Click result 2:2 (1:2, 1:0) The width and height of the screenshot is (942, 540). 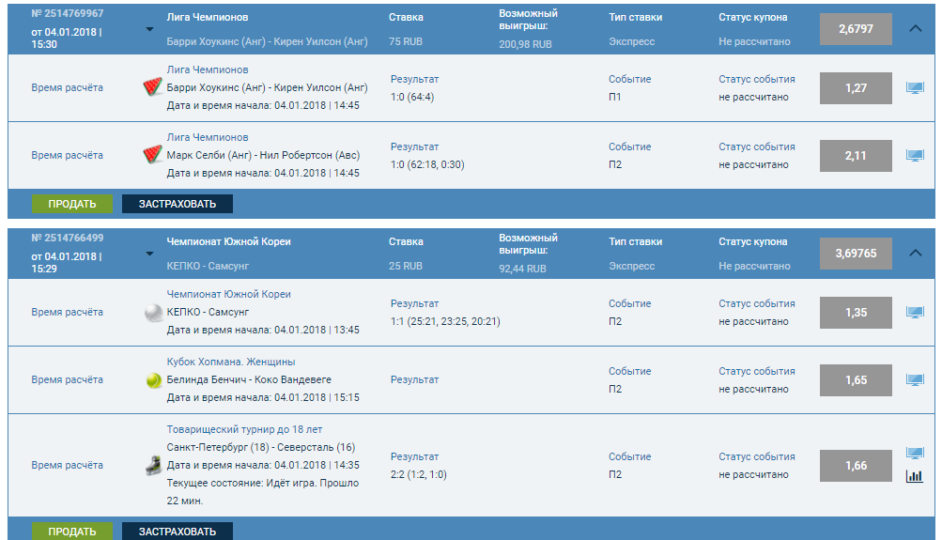point(419,474)
